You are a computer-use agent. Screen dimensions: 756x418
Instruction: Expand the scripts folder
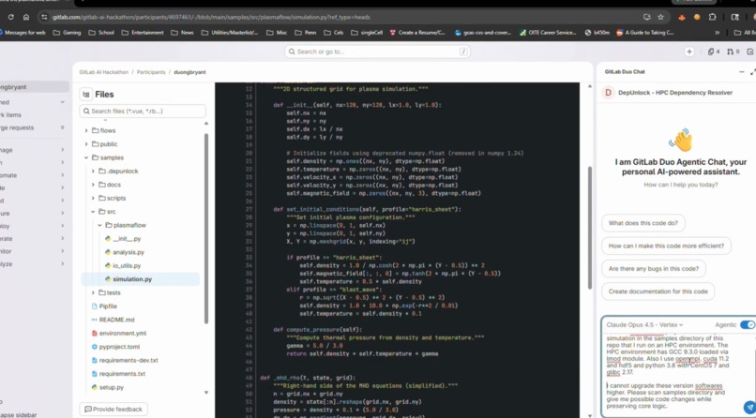click(x=93, y=198)
